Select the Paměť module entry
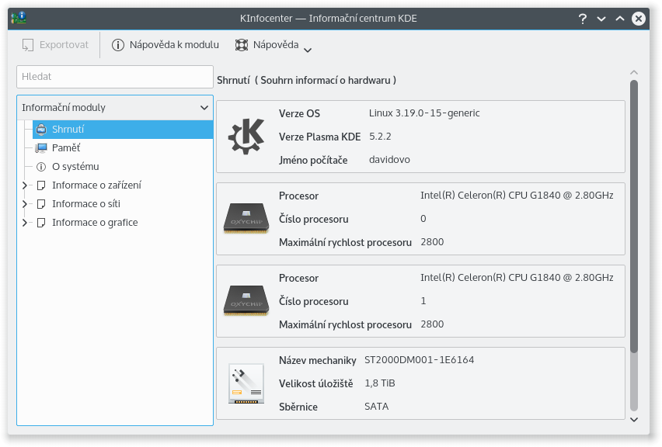Screen dimensions: 662x447 click(66, 148)
